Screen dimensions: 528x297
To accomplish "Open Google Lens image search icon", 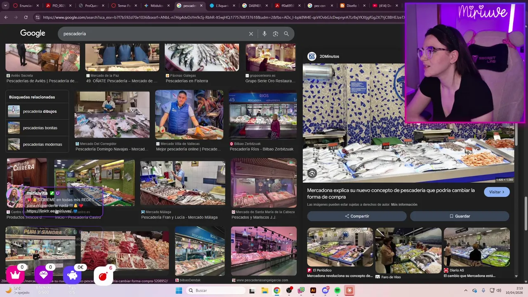I will point(276,34).
